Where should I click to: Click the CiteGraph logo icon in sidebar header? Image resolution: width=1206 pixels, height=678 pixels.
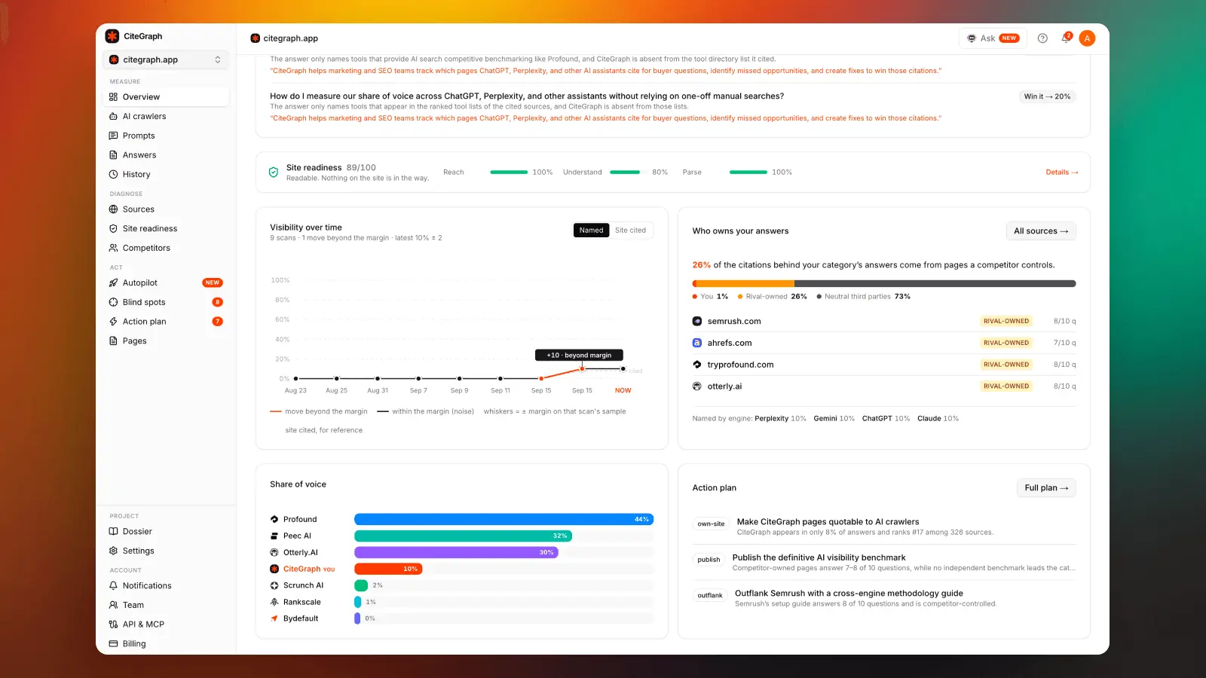(x=112, y=36)
